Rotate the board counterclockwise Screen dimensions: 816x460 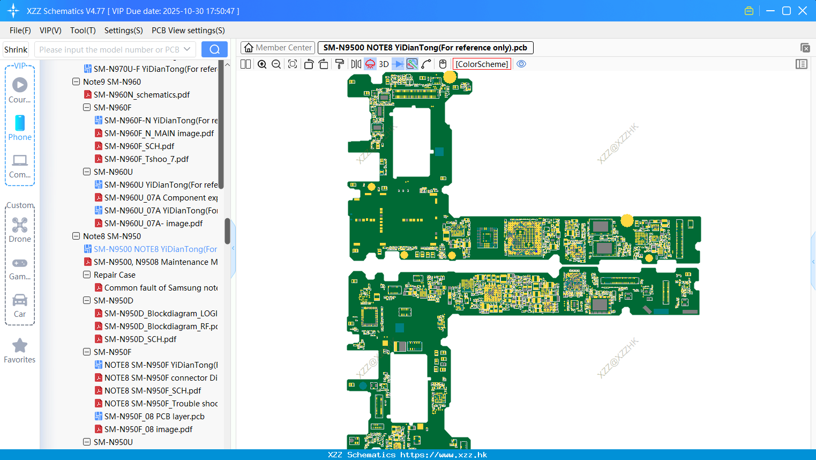coord(309,64)
